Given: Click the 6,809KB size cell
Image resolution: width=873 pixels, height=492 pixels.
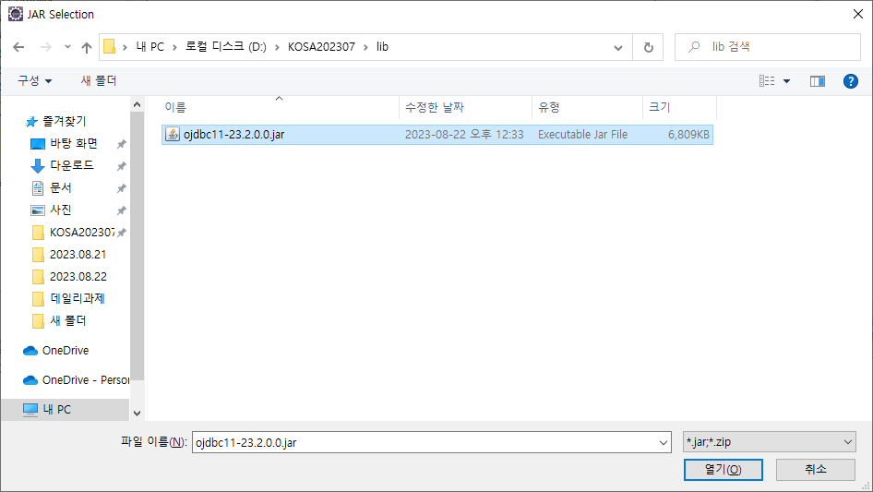Looking at the screenshot, I should 688,134.
